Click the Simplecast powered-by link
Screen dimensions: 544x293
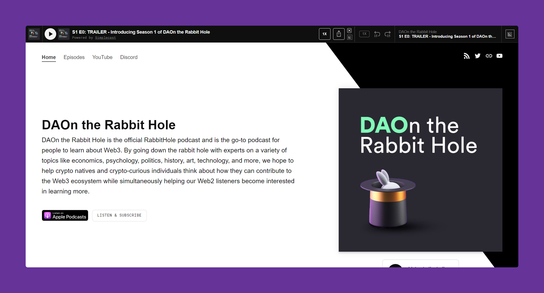coord(105,38)
